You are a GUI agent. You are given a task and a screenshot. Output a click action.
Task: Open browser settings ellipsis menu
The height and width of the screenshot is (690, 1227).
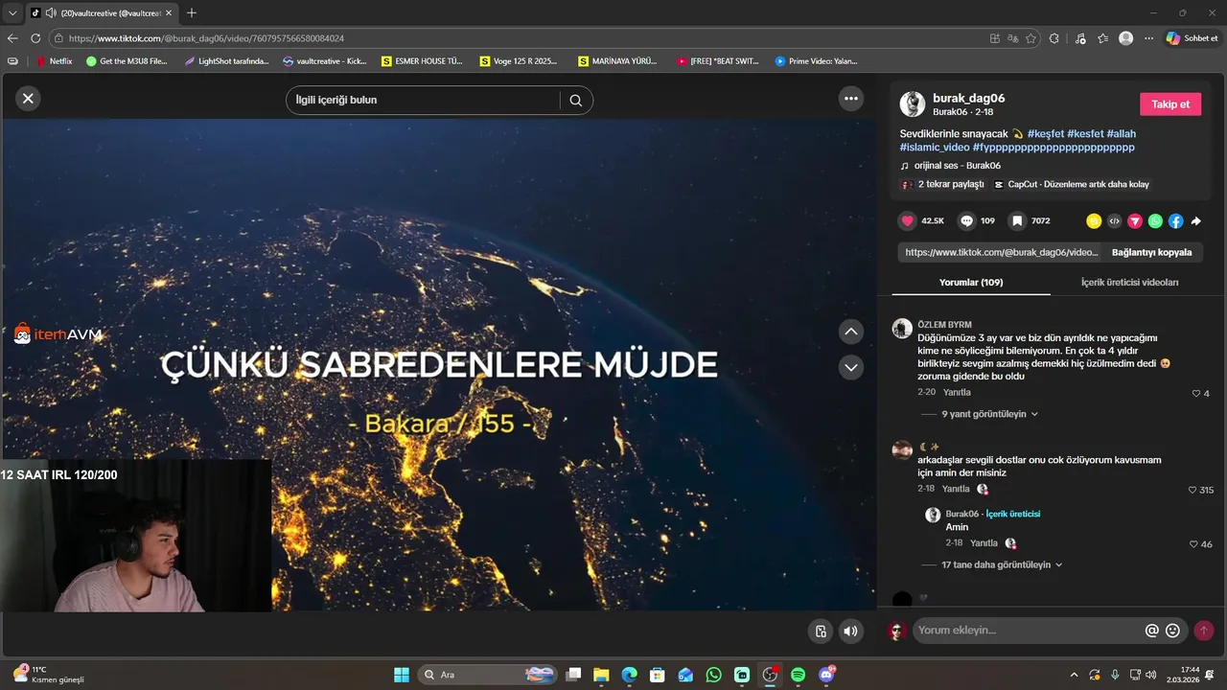point(1148,38)
